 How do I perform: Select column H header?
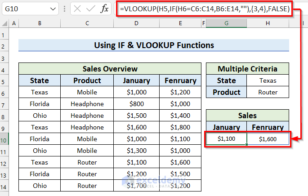coord(268,23)
